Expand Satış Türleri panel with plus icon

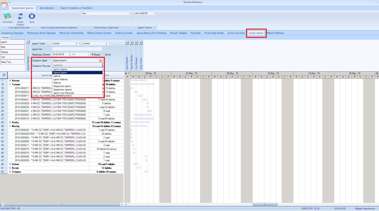[x=141, y=43]
